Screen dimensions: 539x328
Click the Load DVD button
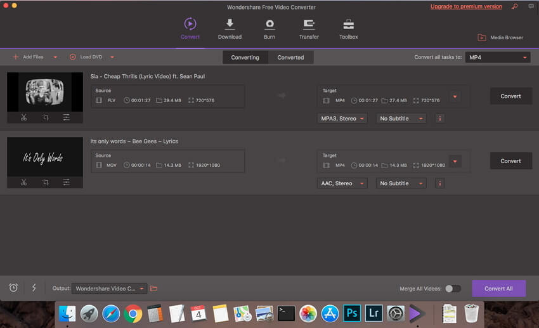click(x=86, y=57)
